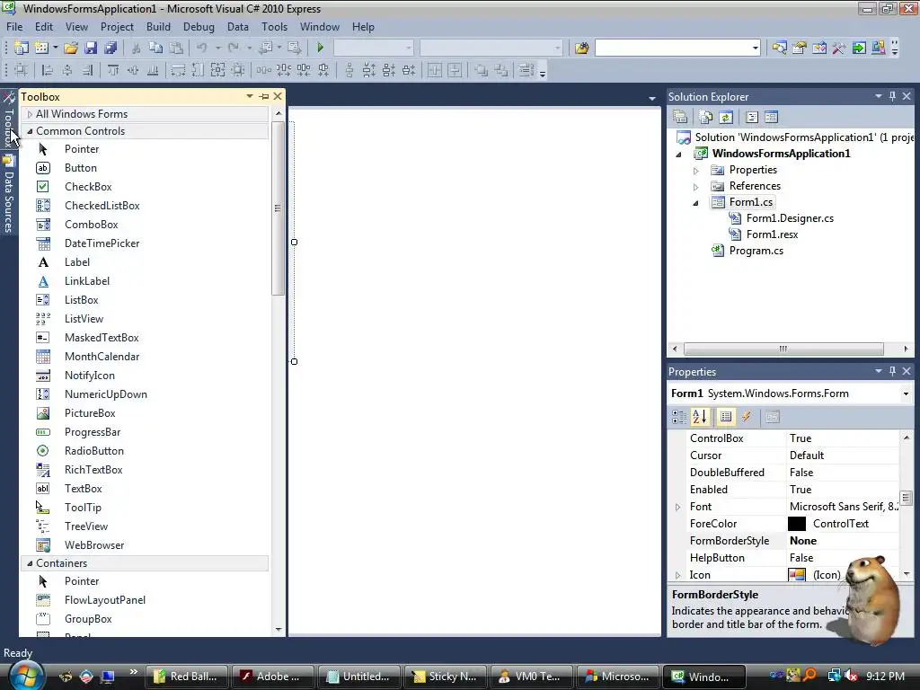This screenshot has width=920, height=690.
Task: Click the Tab Order layout icon
Action: click(526, 70)
